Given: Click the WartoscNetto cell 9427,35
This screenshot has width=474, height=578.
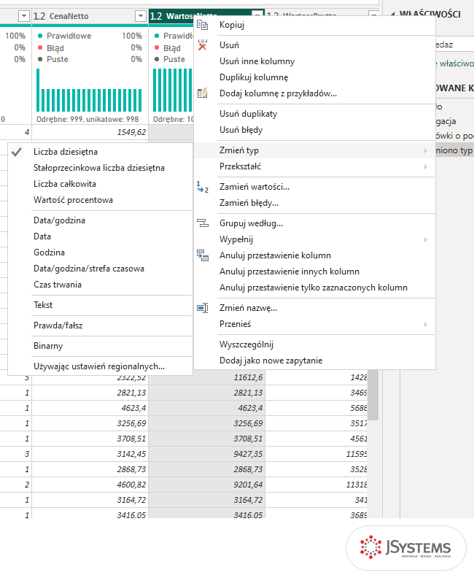Looking at the screenshot, I should coord(206,454).
